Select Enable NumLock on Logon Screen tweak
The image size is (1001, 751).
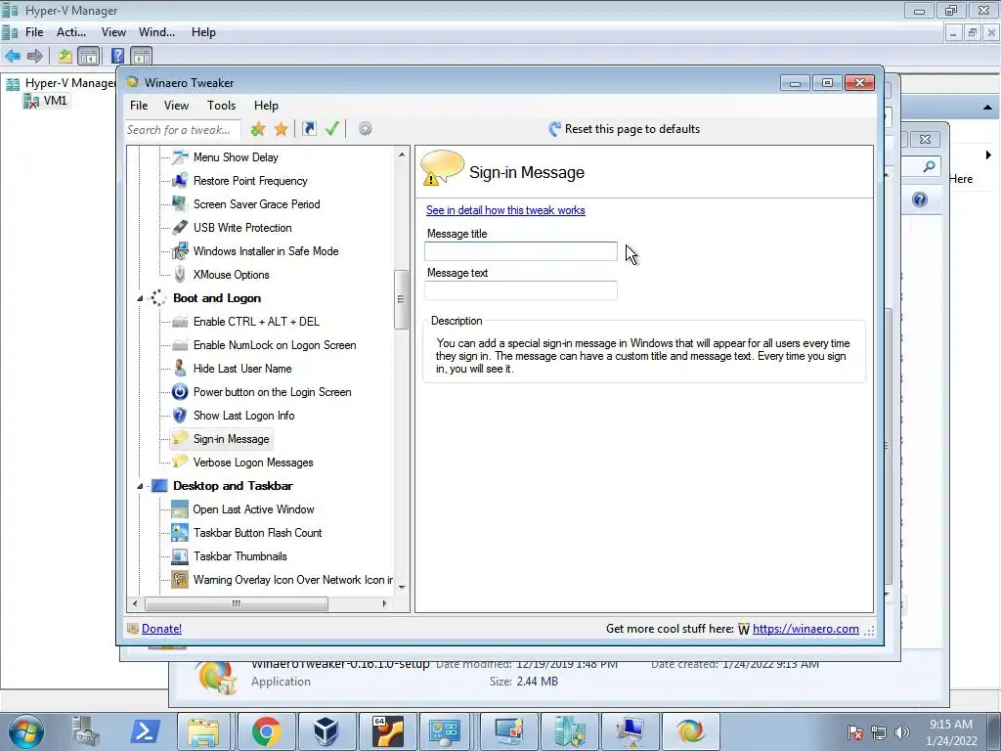pos(275,345)
